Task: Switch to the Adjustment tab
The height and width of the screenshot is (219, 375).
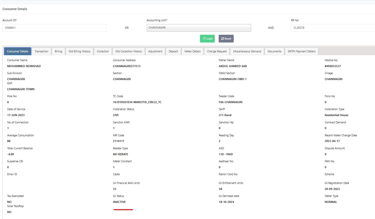Action: (x=155, y=51)
